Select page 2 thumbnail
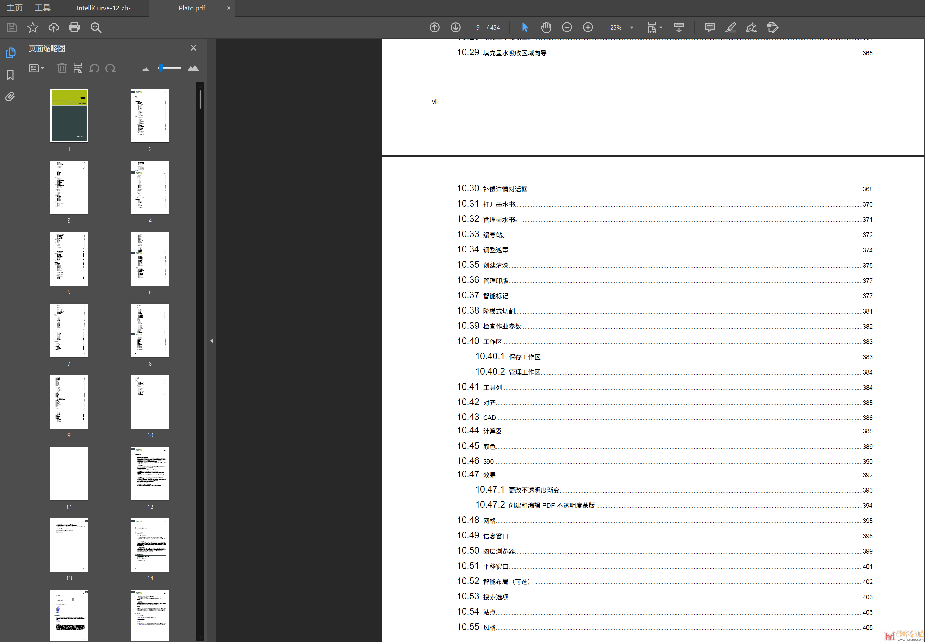The width and height of the screenshot is (925, 642). click(x=150, y=115)
